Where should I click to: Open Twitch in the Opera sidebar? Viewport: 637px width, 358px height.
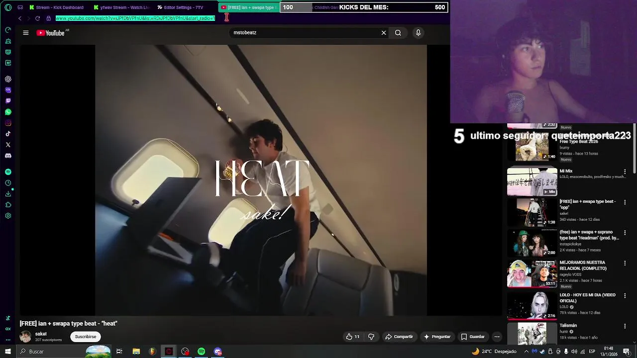(8, 101)
